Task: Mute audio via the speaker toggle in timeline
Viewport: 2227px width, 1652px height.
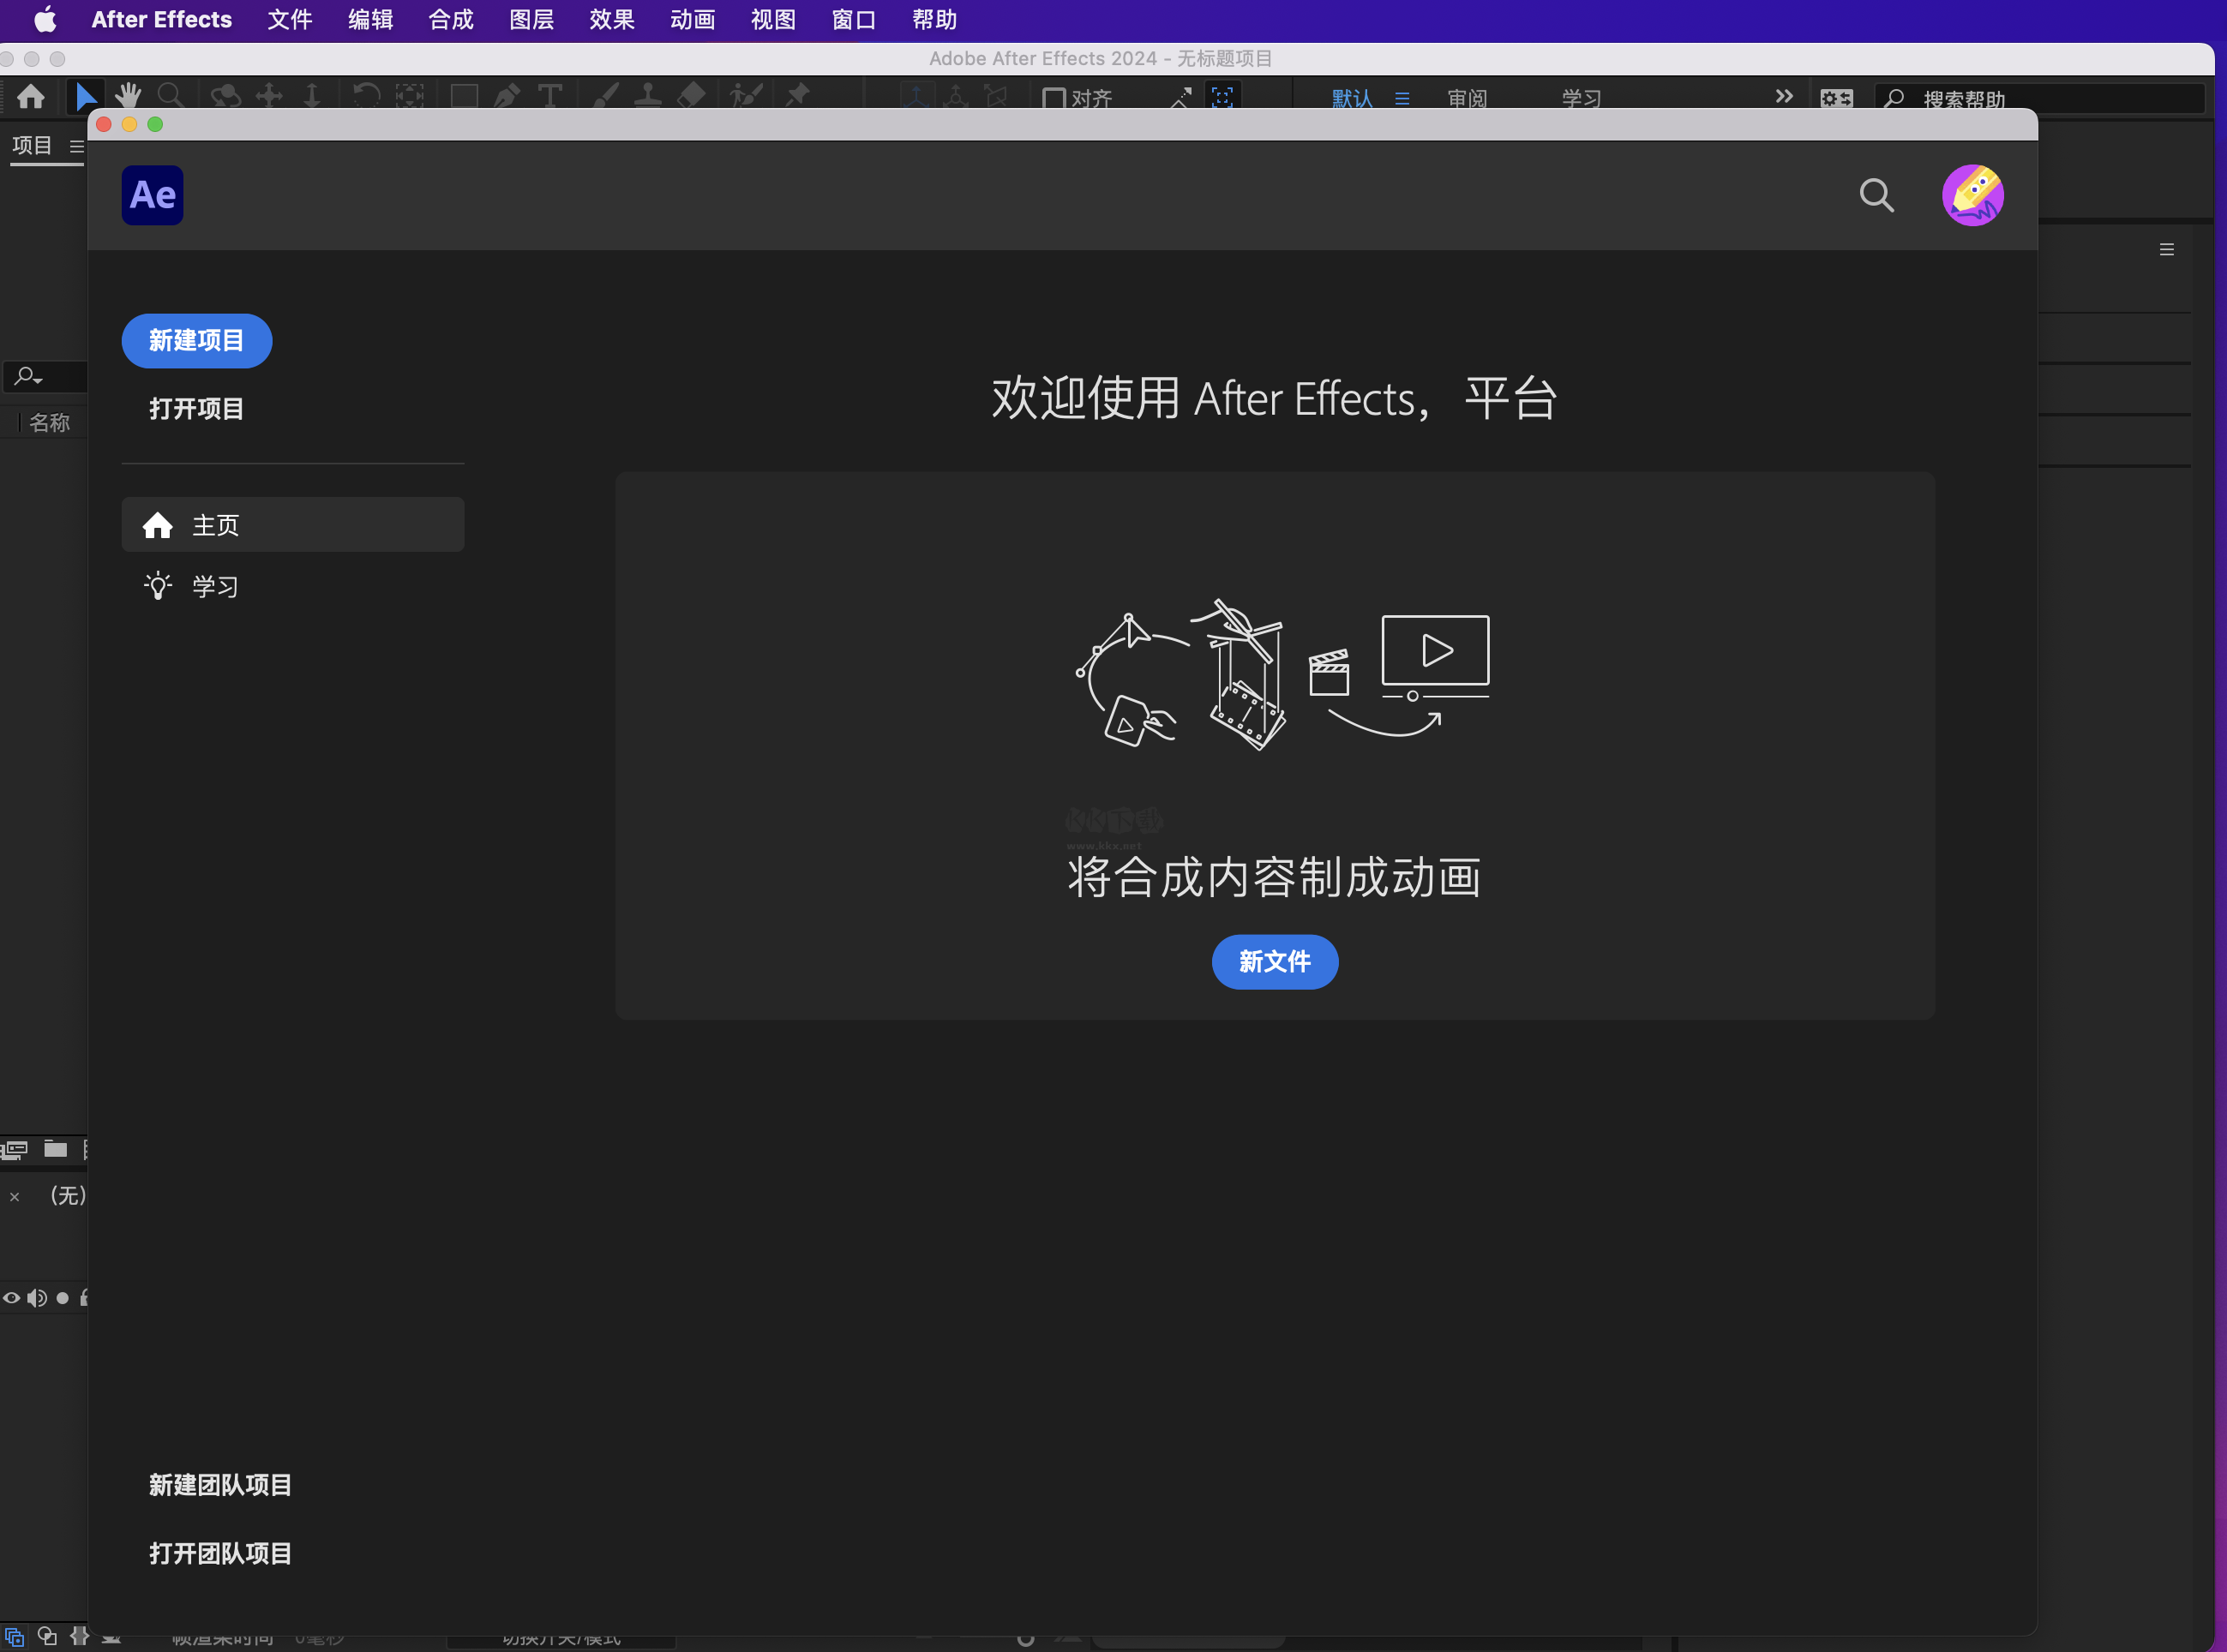Action: [x=38, y=1297]
